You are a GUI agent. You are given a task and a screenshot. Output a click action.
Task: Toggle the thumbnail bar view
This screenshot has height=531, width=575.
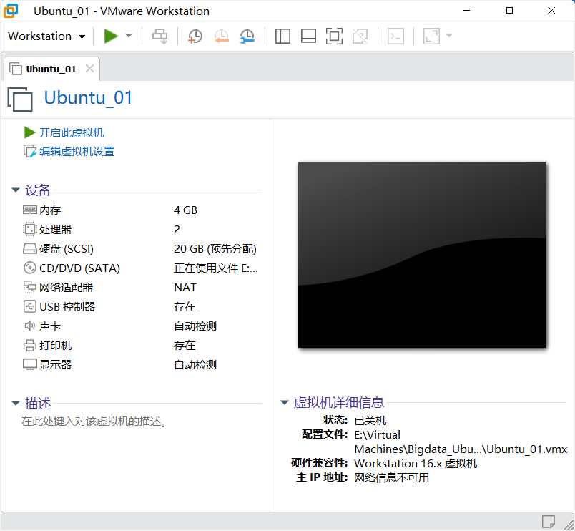308,36
